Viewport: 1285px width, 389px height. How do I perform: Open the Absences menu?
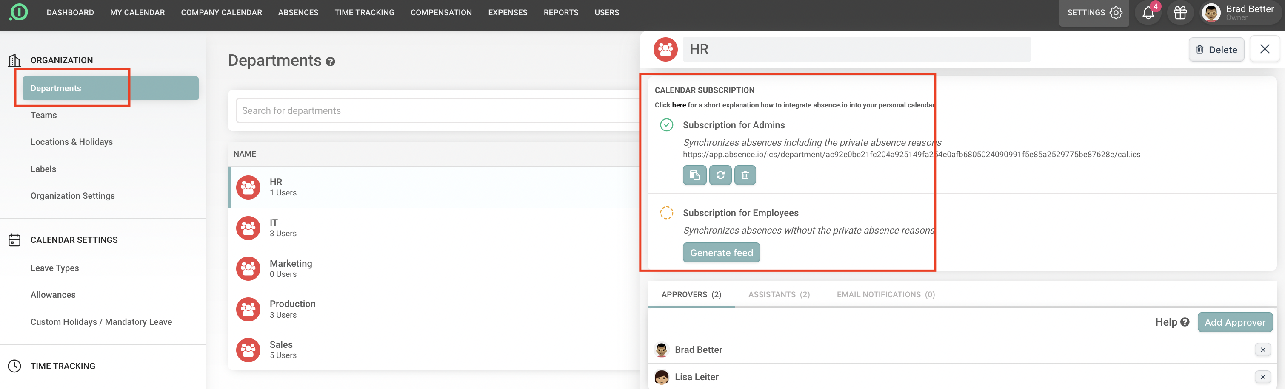coord(298,12)
